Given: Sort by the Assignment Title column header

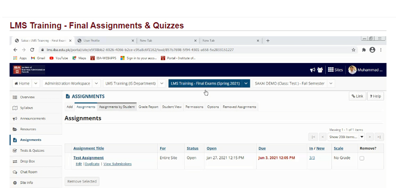Looking at the screenshot, I should tap(89, 149).
